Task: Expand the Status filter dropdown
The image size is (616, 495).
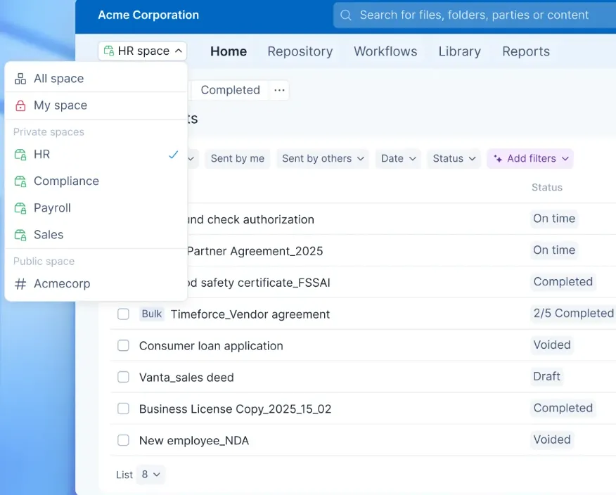Action: (454, 158)
